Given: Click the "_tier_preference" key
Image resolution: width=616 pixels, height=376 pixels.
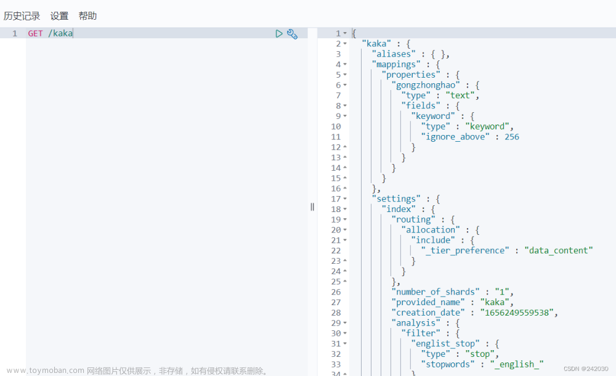Looking at the screenshot, I should [465, 250].
